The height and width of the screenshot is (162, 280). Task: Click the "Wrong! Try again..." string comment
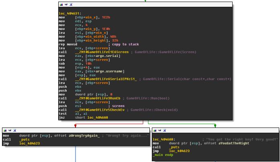(x=127, y=136)
